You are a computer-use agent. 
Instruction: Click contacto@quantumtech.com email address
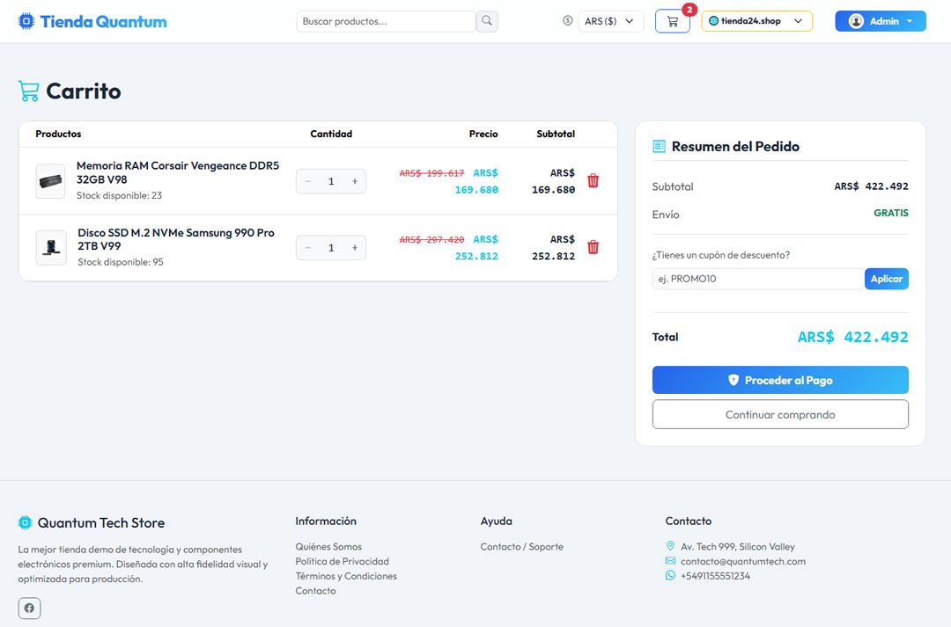[x=743, y=561]
